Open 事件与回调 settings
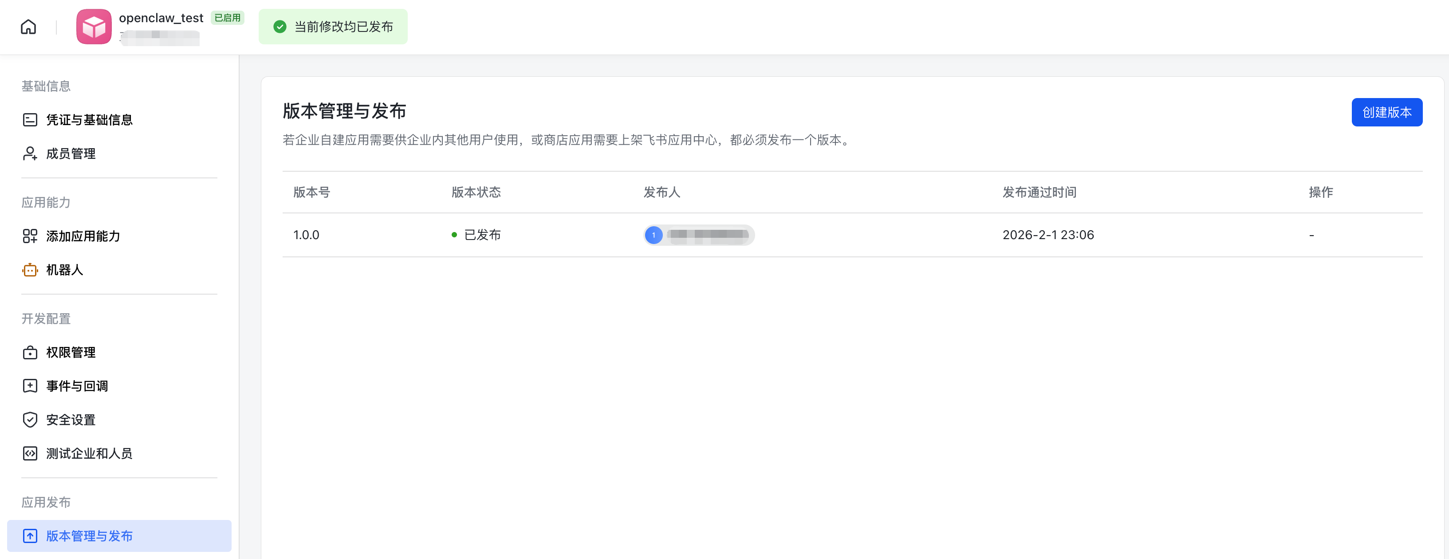 pyautogui.click(x=77, y=386)
